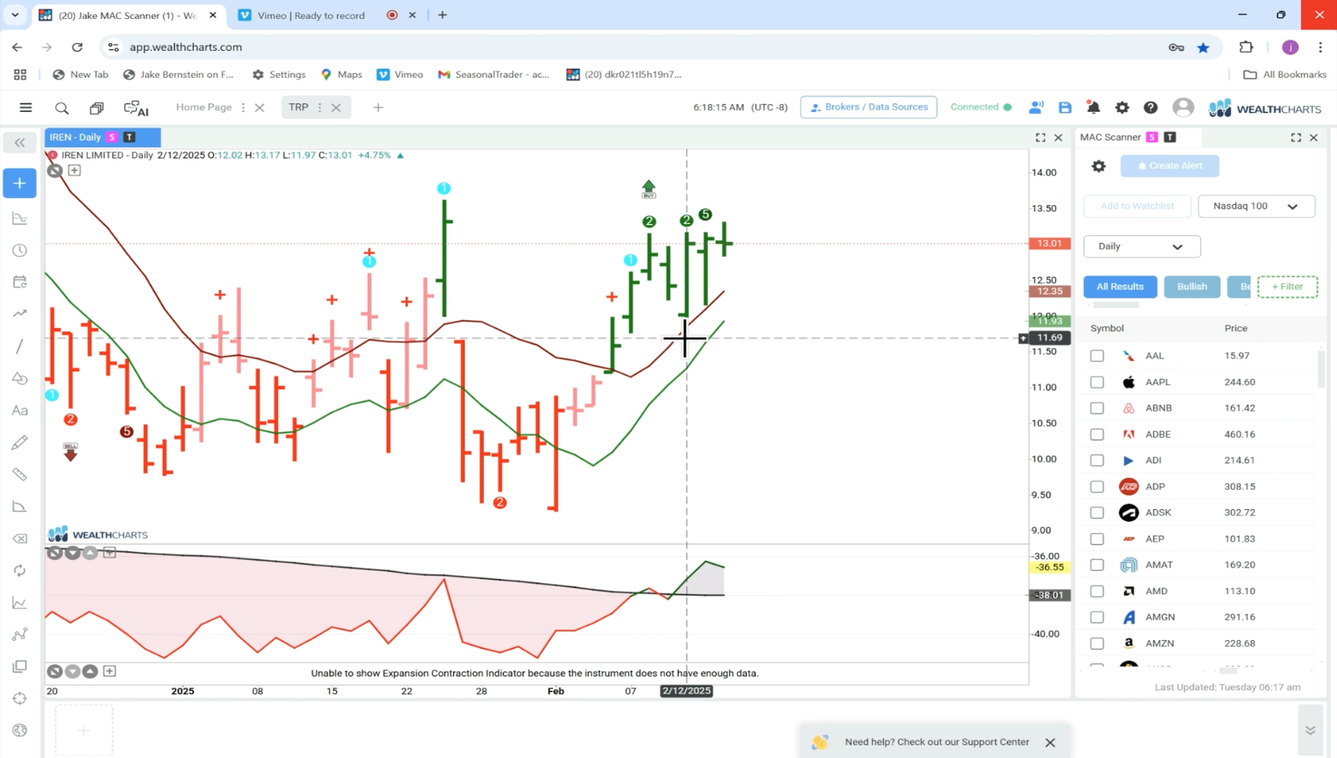
Task: Open the workspace layouts icon
Action: [96, 108]
